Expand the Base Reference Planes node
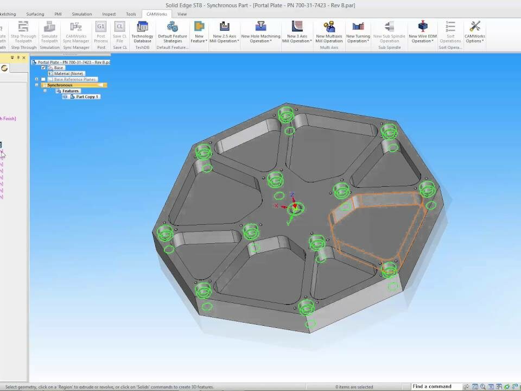Screen dimensions: 521x391 click(37, 79)
